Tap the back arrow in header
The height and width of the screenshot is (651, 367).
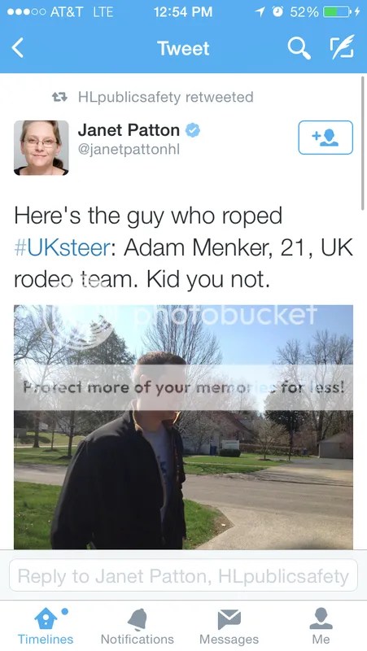[x=17, y=48]
